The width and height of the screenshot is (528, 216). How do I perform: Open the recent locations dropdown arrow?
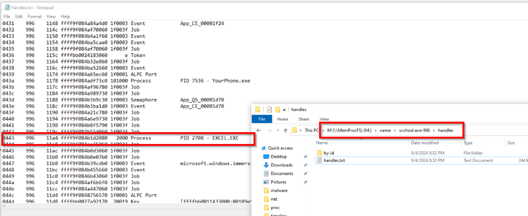tap(278, 130)
